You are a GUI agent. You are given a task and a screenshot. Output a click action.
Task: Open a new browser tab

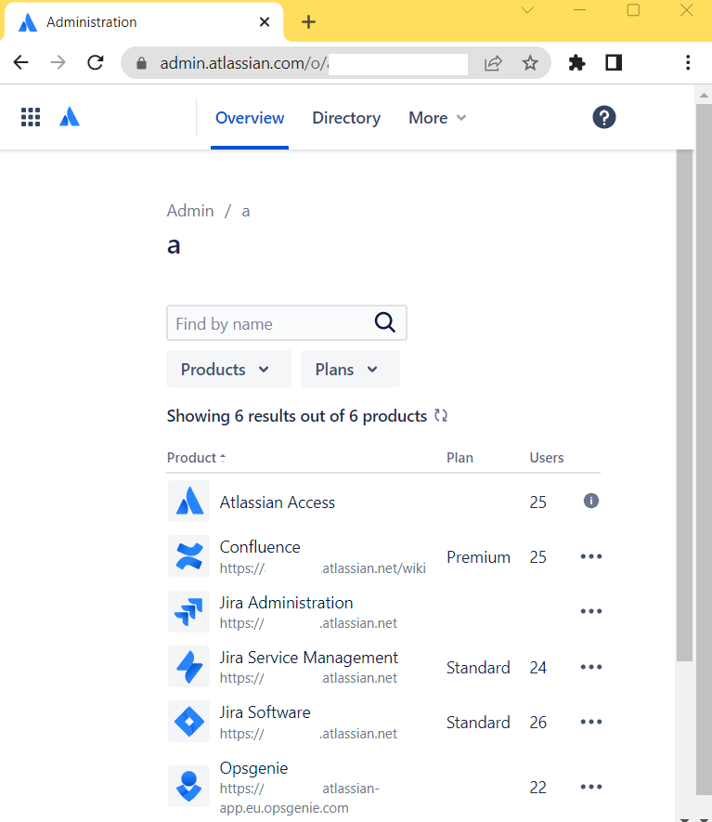coord(308,22)
